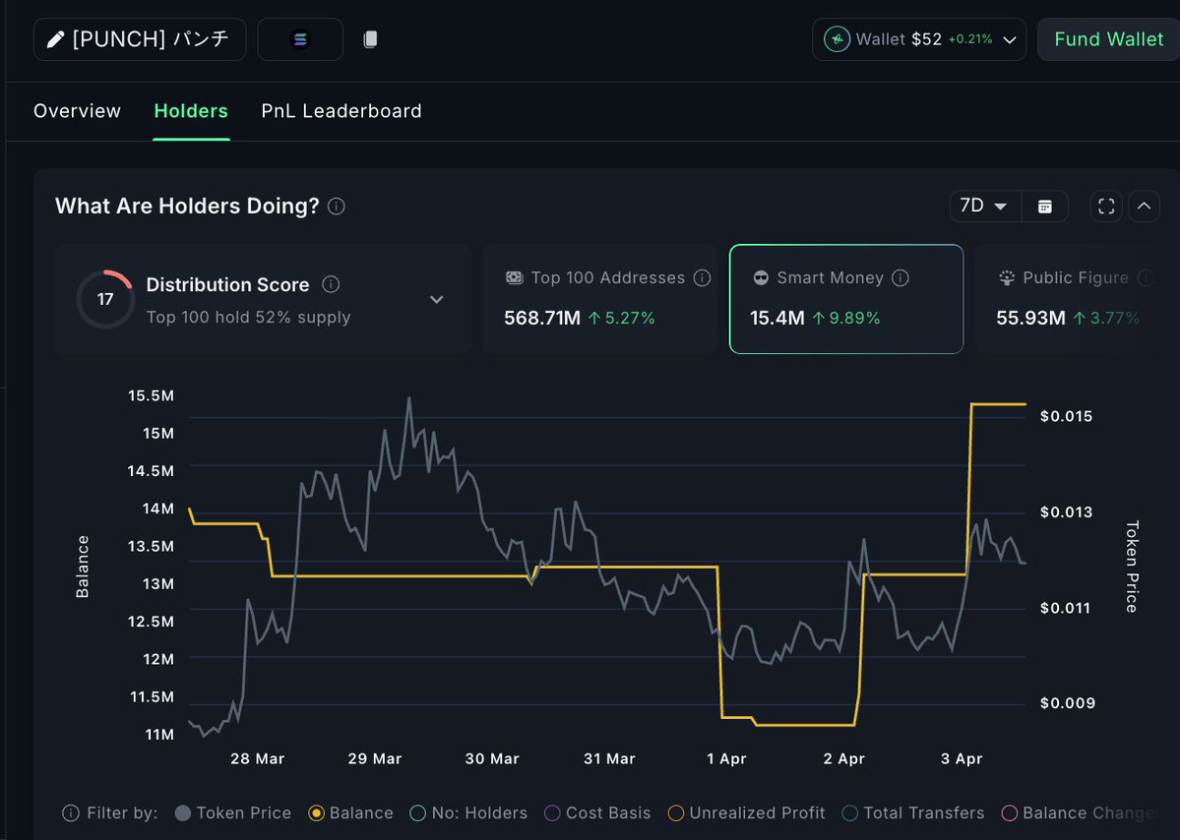The image size is (1180, 840).
Task: Expand the Distribution Score chevron
Action: 437,299
